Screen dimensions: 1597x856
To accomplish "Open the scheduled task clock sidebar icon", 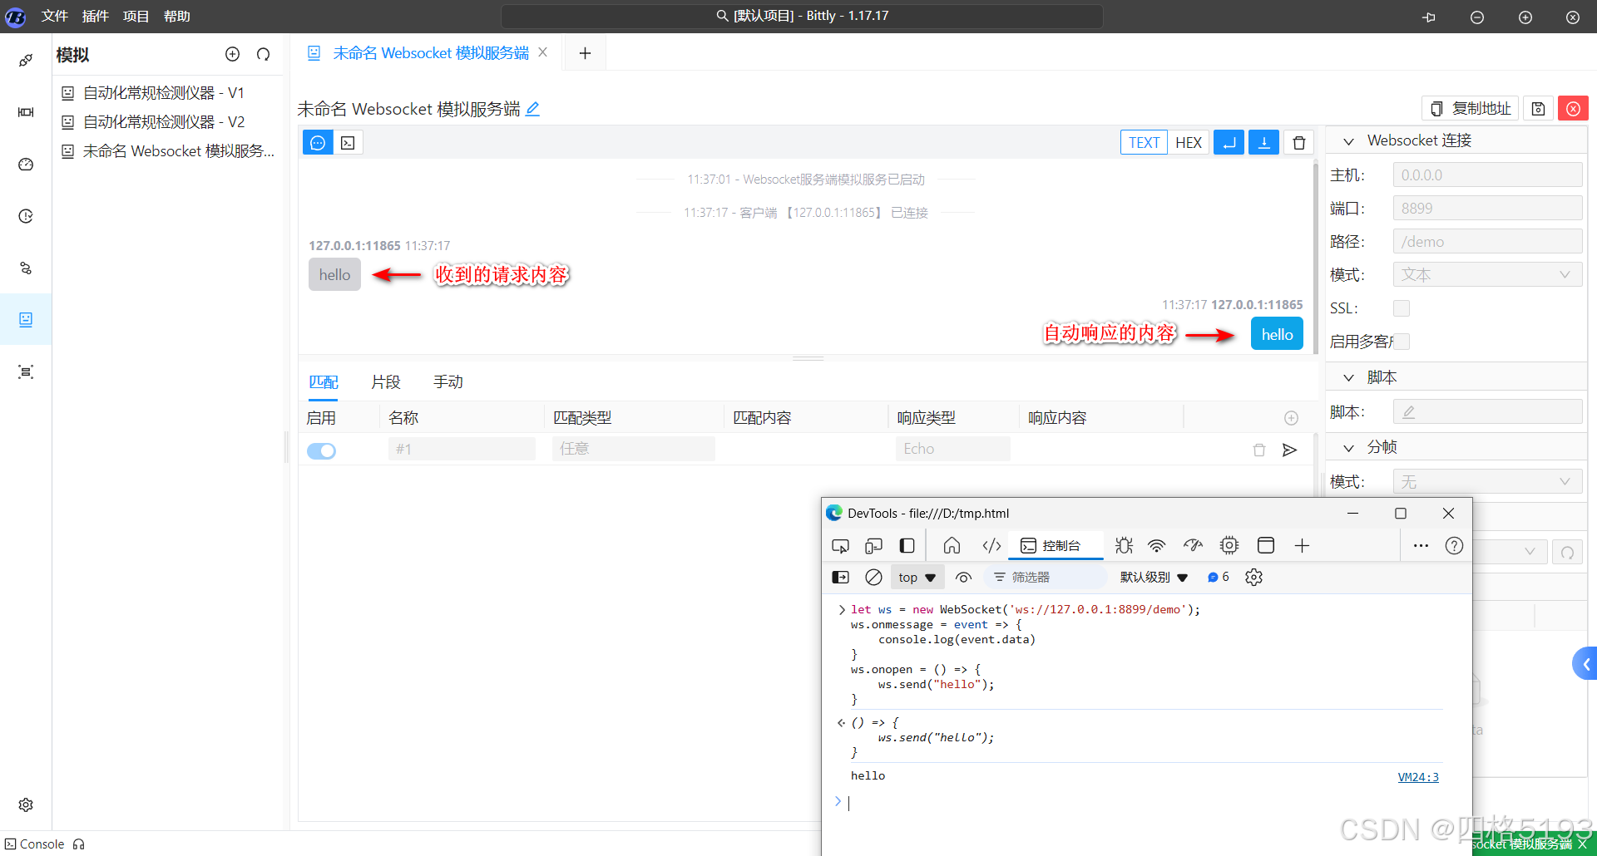I will (x=26, y=216).
